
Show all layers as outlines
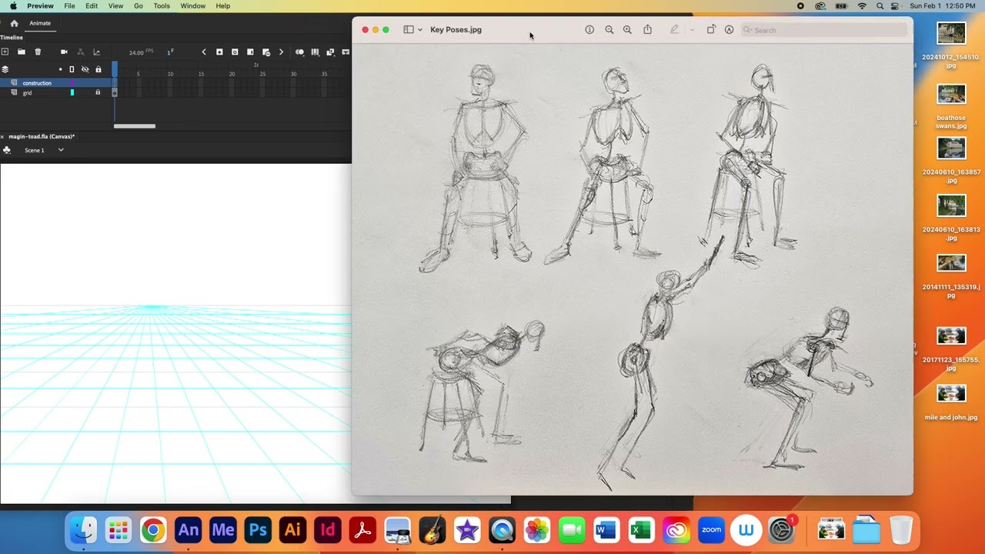click(72, 69)
